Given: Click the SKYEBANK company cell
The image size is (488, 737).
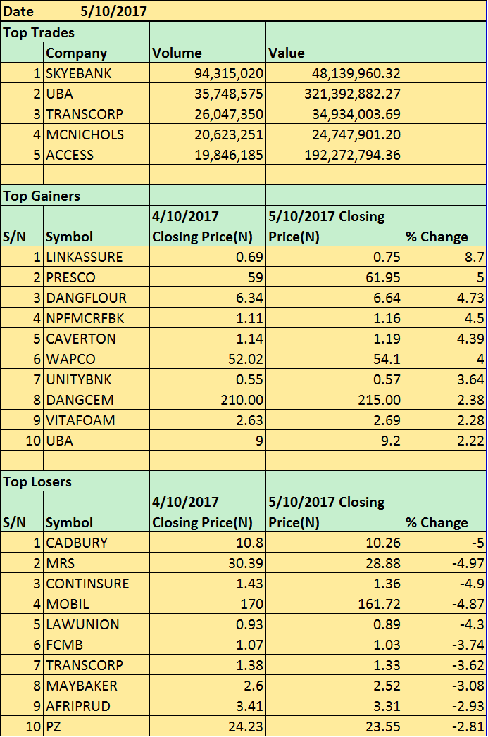Looking at the screenshot, I should pyautogui.click(x=79, y=73).
